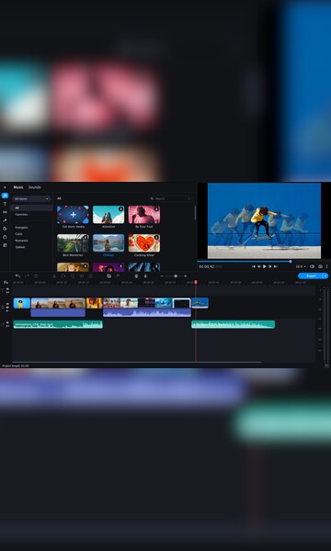Play the video preview

pyautogui.click(x=265, y=266)
